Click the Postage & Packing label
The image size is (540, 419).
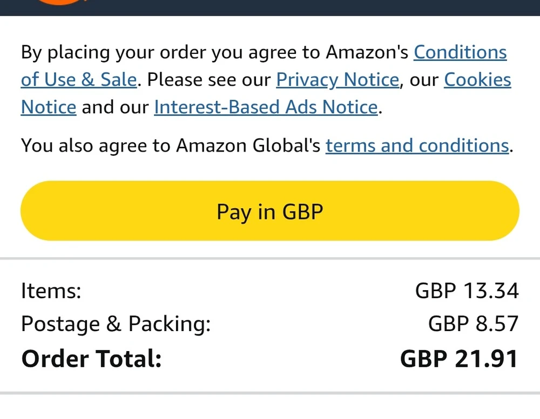[x=116, y=324]
